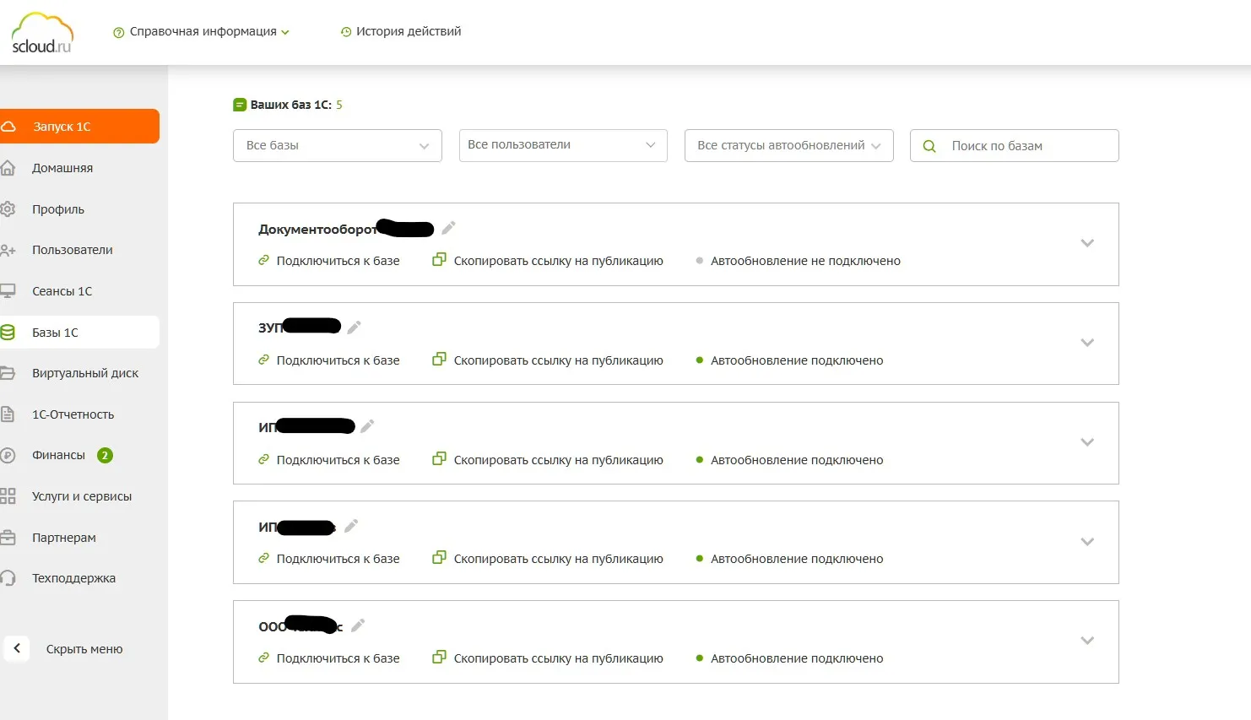This screenshot has height=720, width=1251.
Task: Open Справочная информация menu
Action: [x=203, y=32]
